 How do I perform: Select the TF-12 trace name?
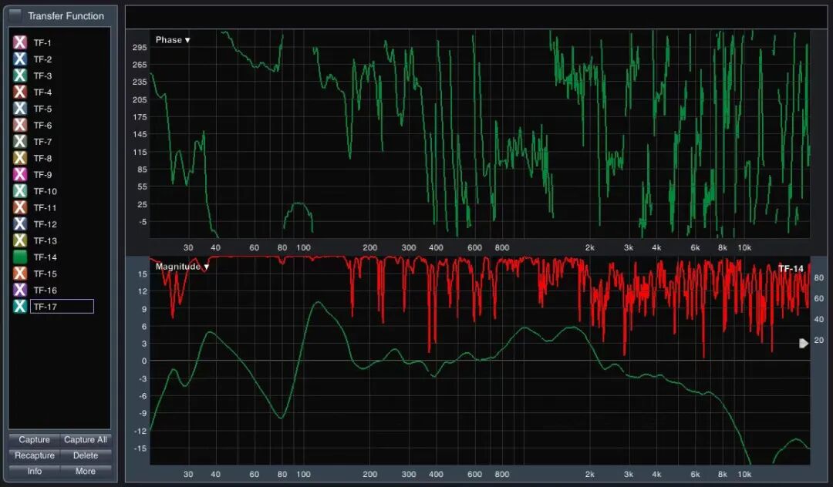(46, 224)
